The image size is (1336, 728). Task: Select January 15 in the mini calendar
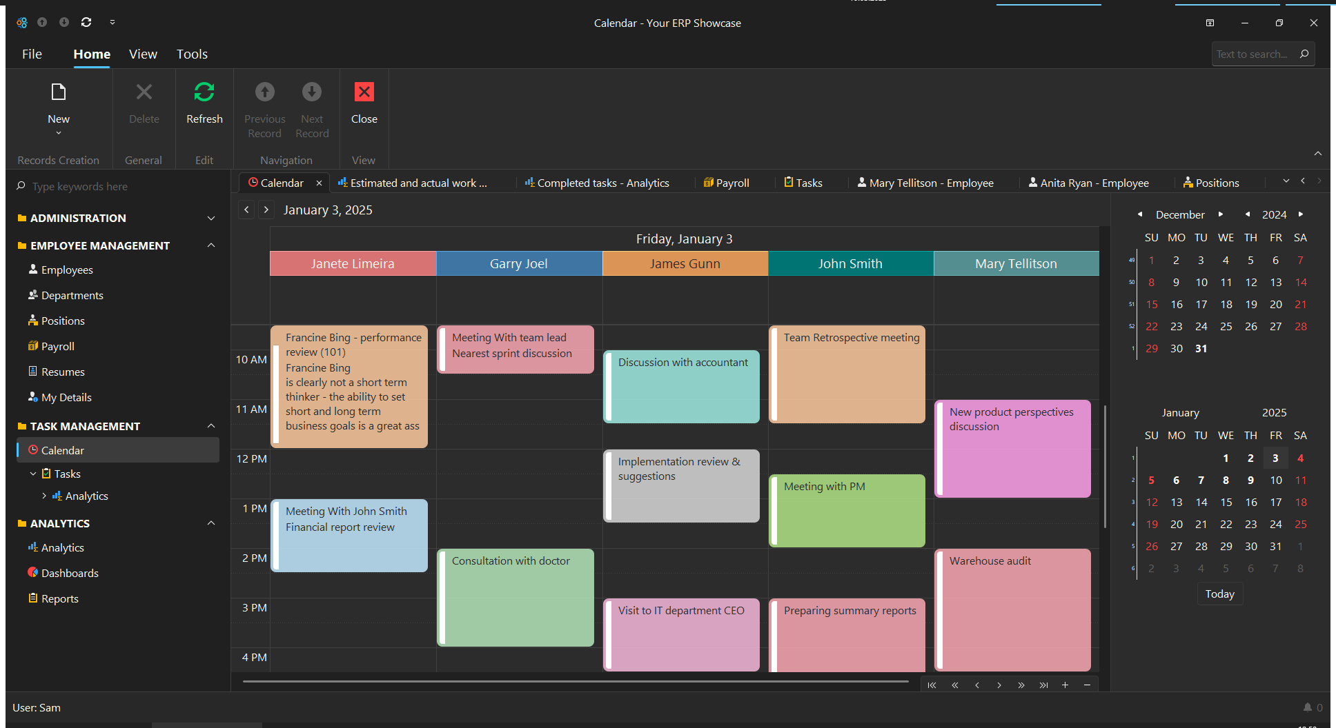(1226, 502)
